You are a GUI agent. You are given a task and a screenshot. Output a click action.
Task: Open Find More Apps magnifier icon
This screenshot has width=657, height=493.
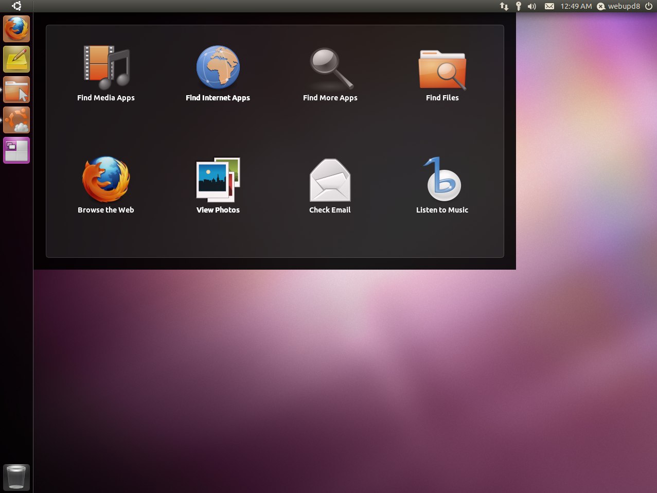tap(331, 68)
